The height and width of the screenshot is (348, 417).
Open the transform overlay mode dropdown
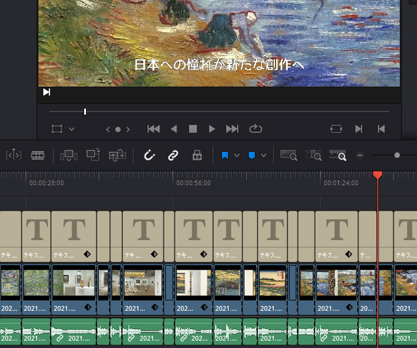tap(72, 129)
